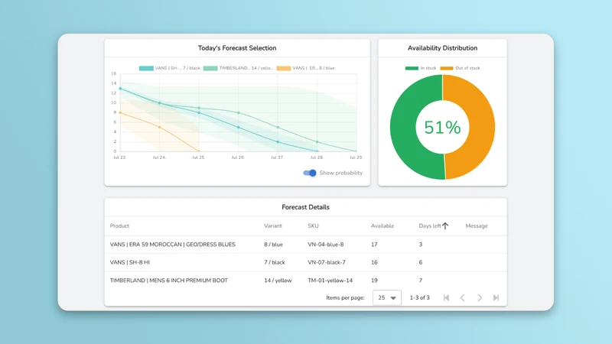Open the Items per page dropdown
Viewport: 612px width, 344px height.
(x=387, y=297)
